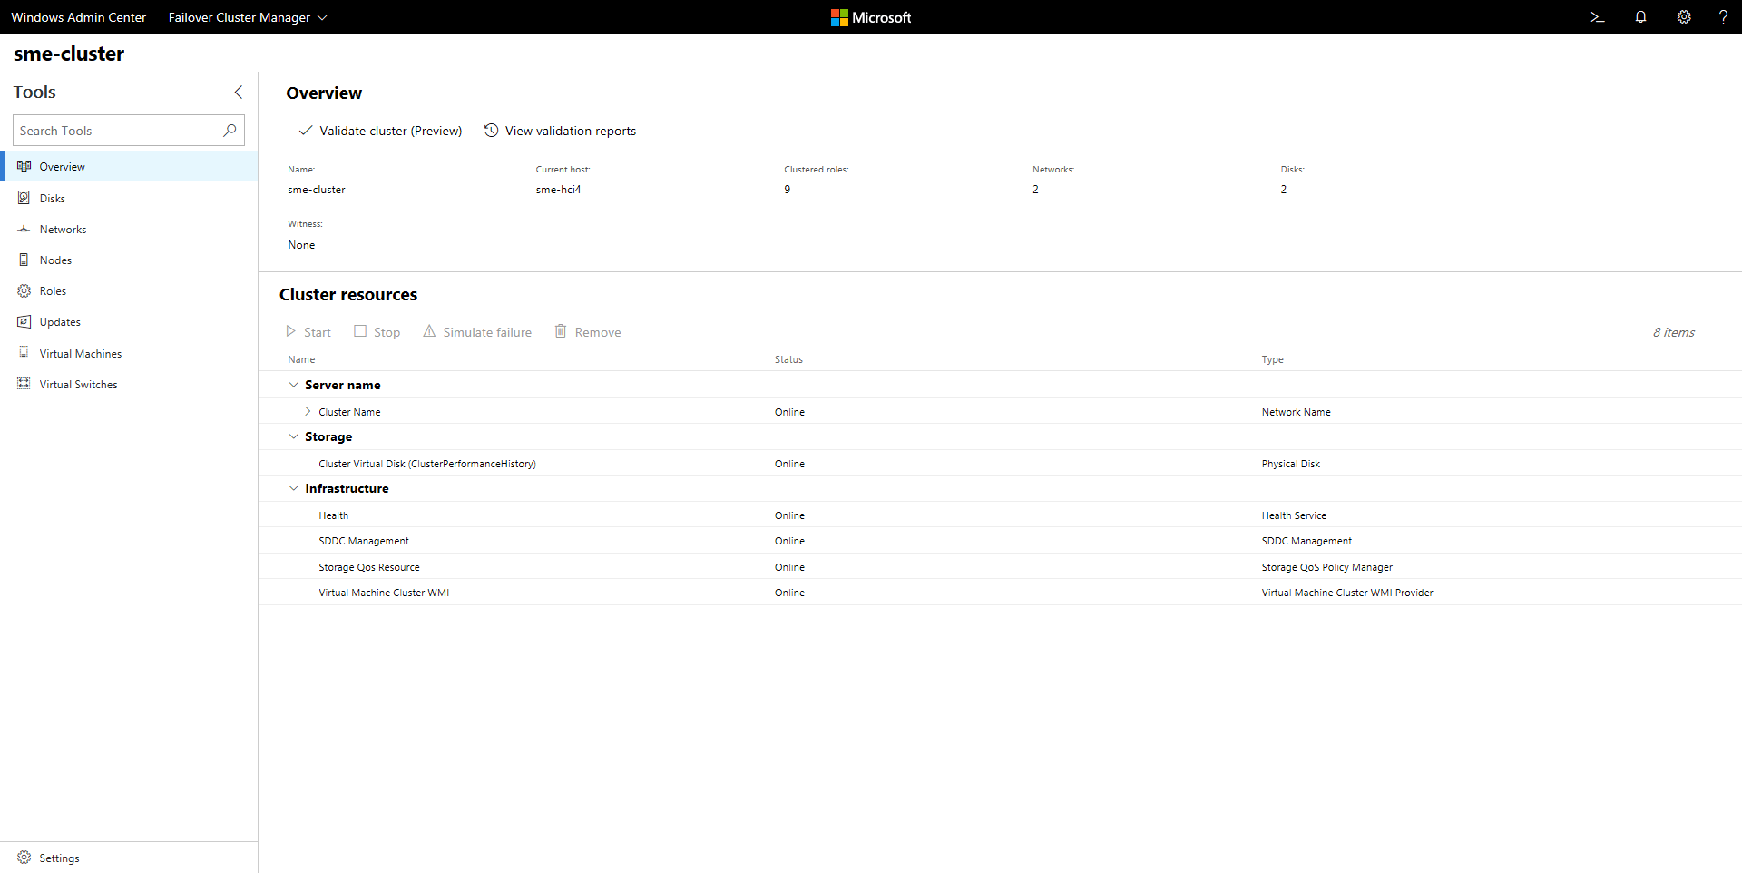This screenshot has width=1742, height=873.
Task: Open Windows Admin Center settings gear
Action: [x=1684, y=17]
